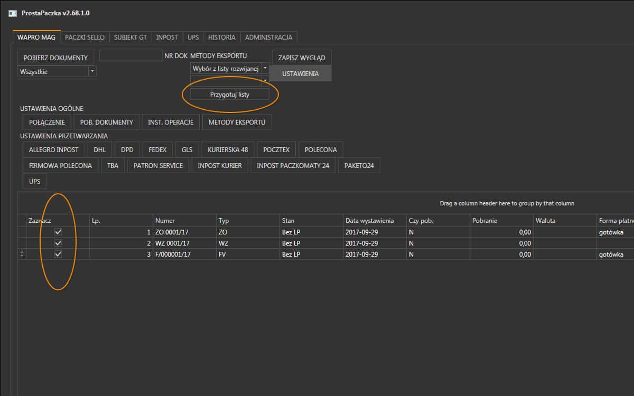Click the POBIERZ DOKUMENTY button

coord(56,58)
